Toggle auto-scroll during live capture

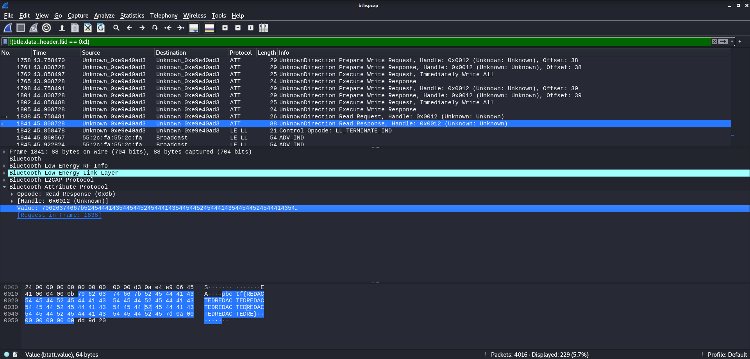(194, 28)
